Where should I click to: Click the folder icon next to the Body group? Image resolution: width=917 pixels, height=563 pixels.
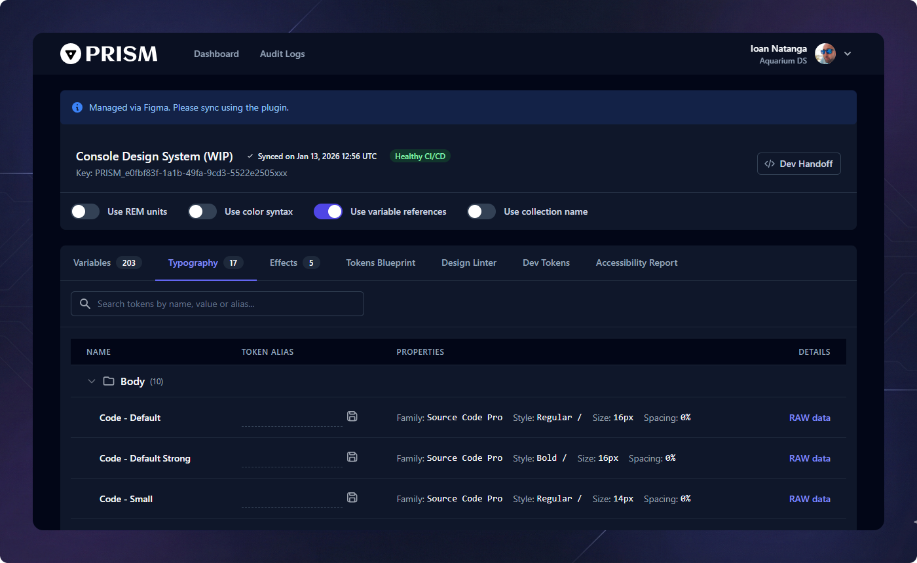tap(109, 380)
